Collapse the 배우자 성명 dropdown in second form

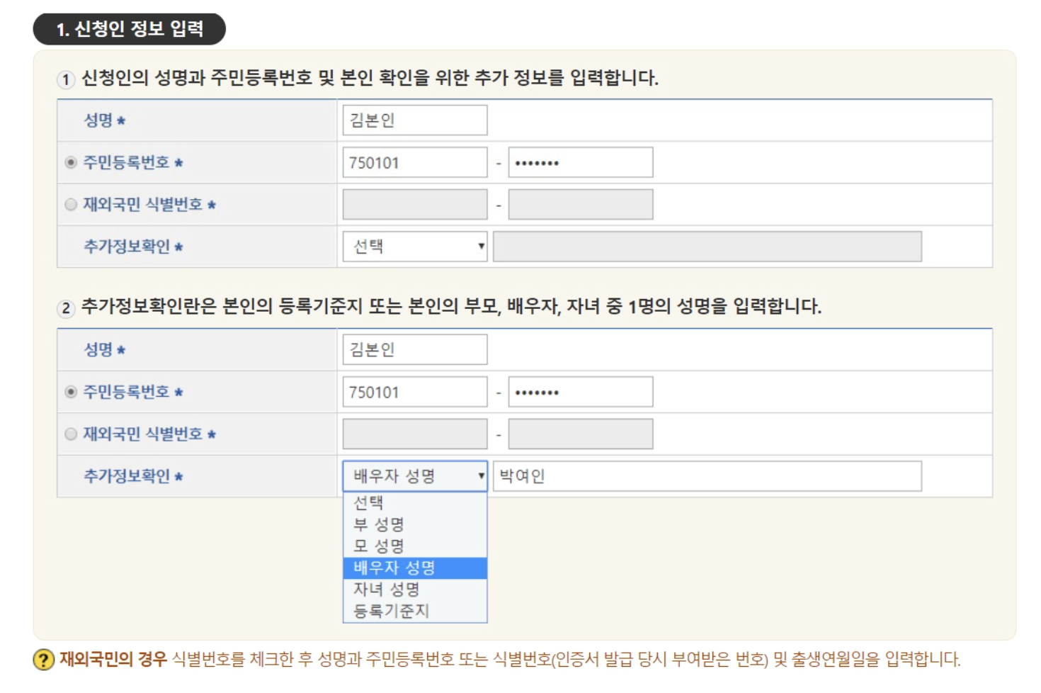click(415, 476)
